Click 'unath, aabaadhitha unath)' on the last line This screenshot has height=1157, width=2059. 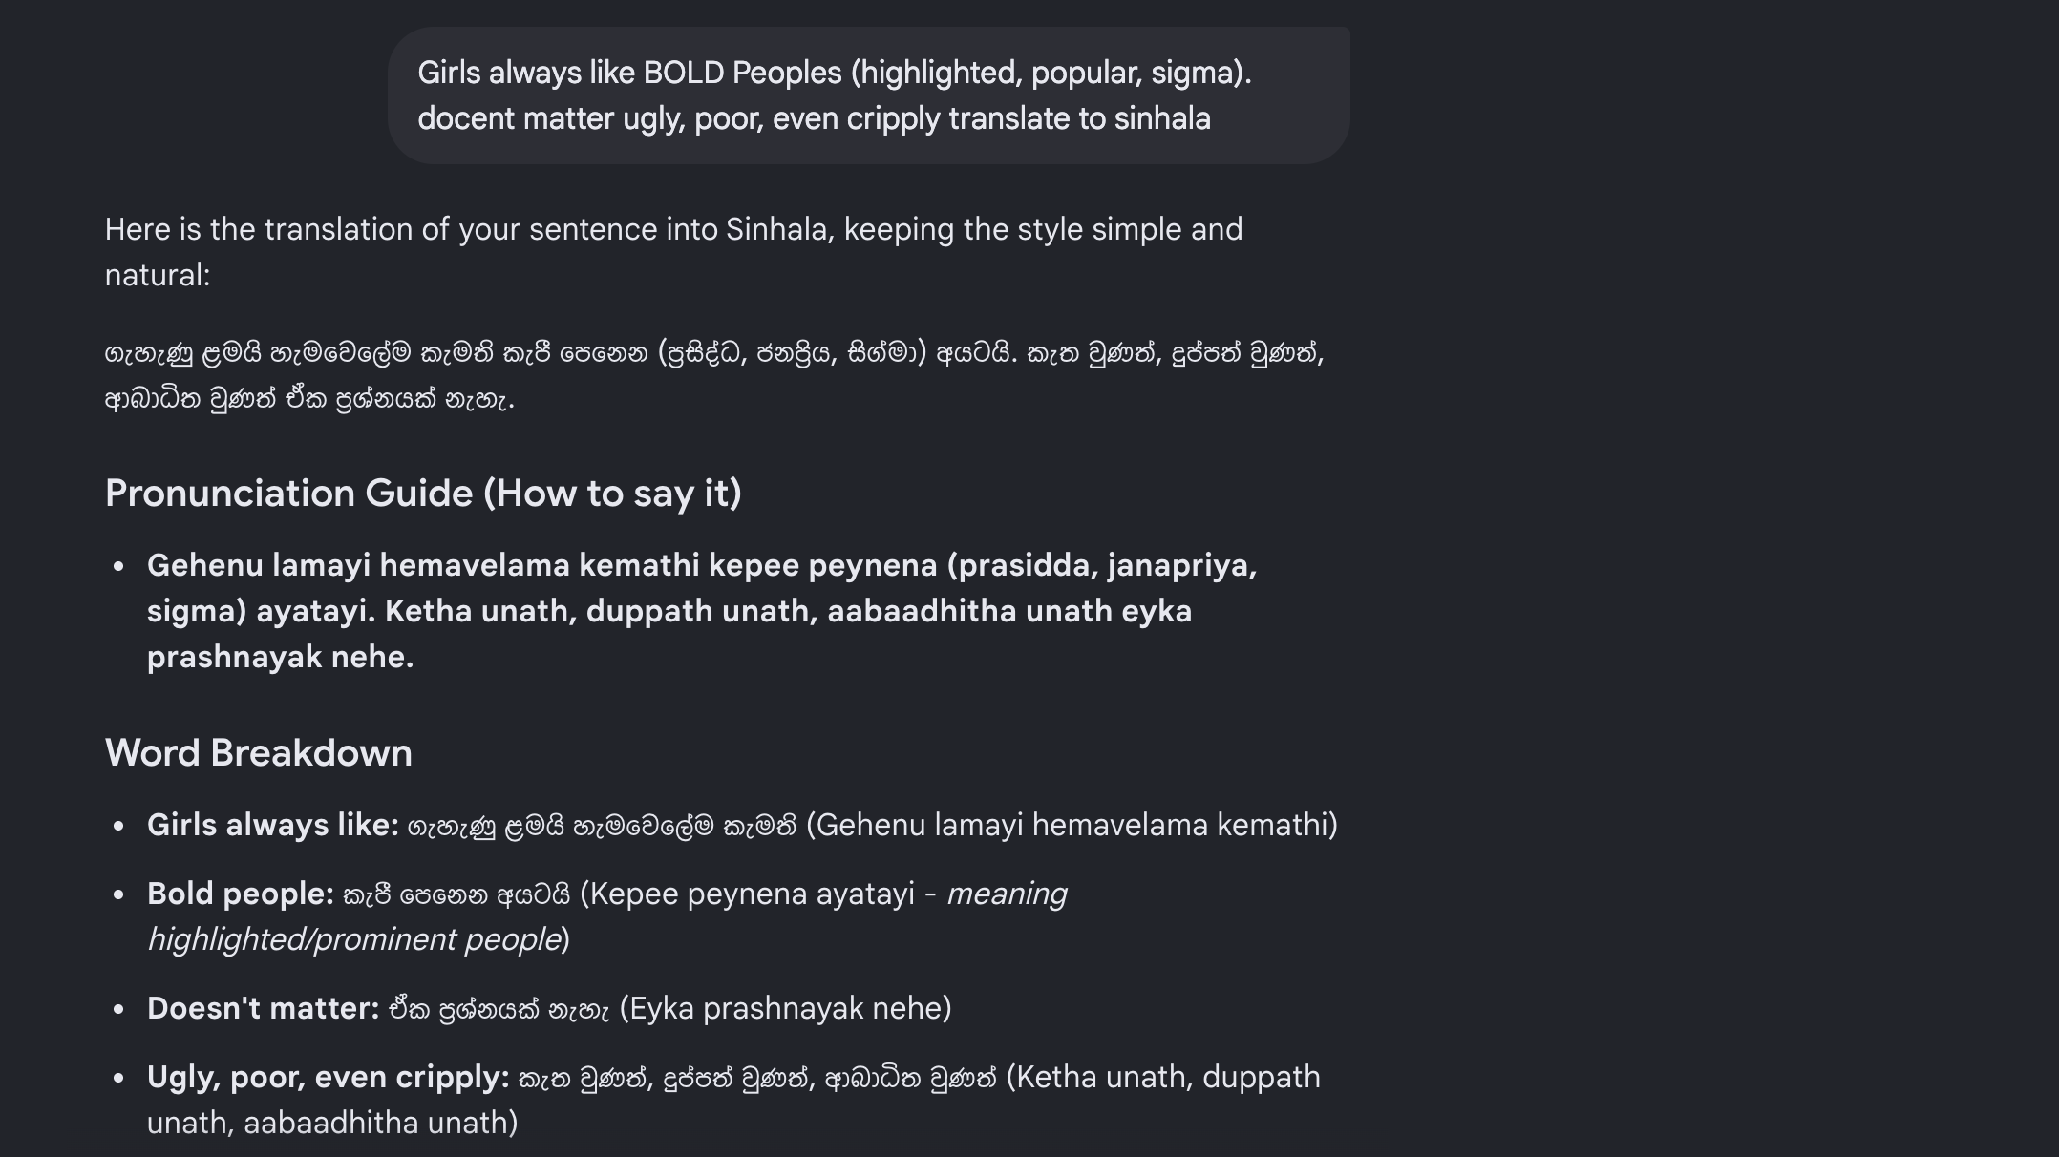[x=332, y=1124]
